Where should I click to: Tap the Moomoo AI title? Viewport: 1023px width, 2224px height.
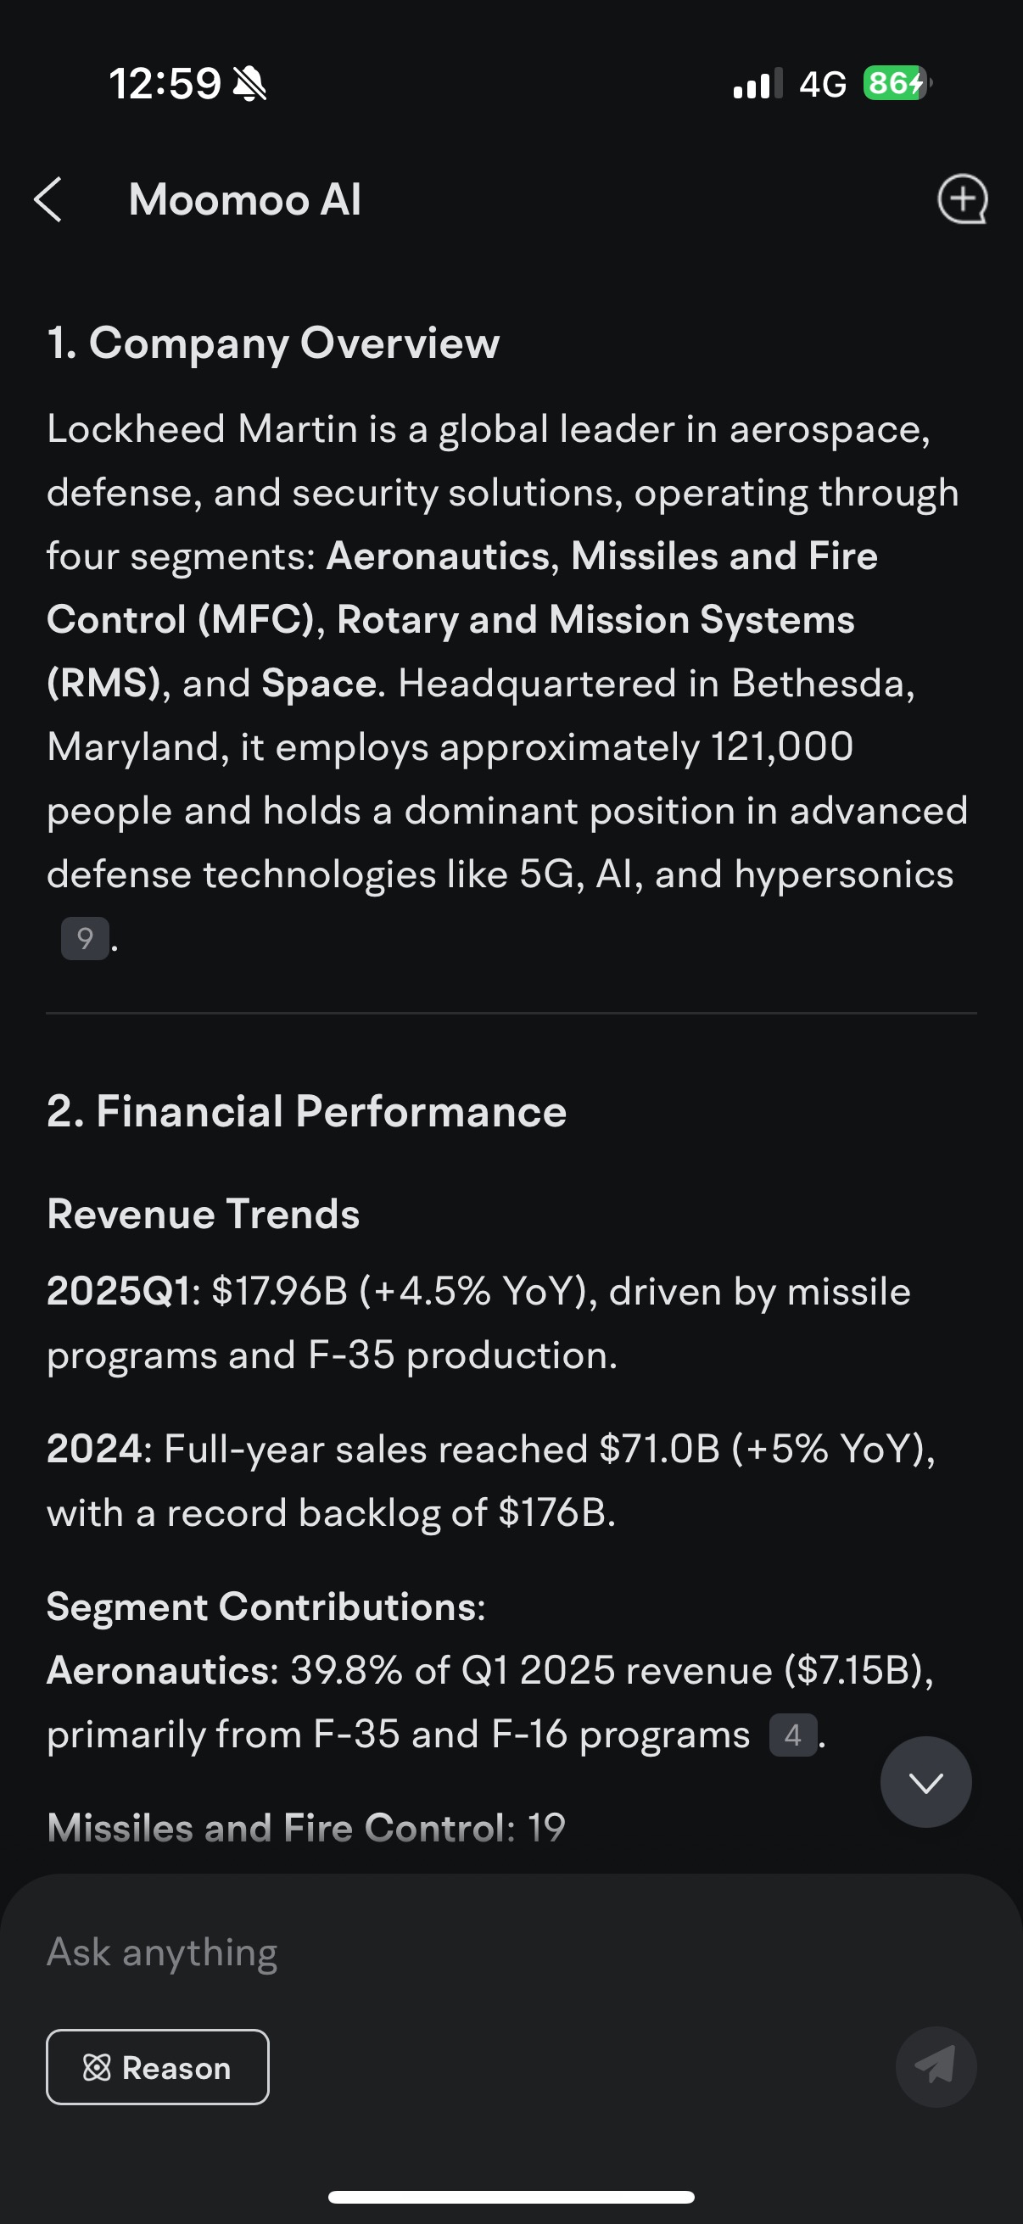click(245, 199)
